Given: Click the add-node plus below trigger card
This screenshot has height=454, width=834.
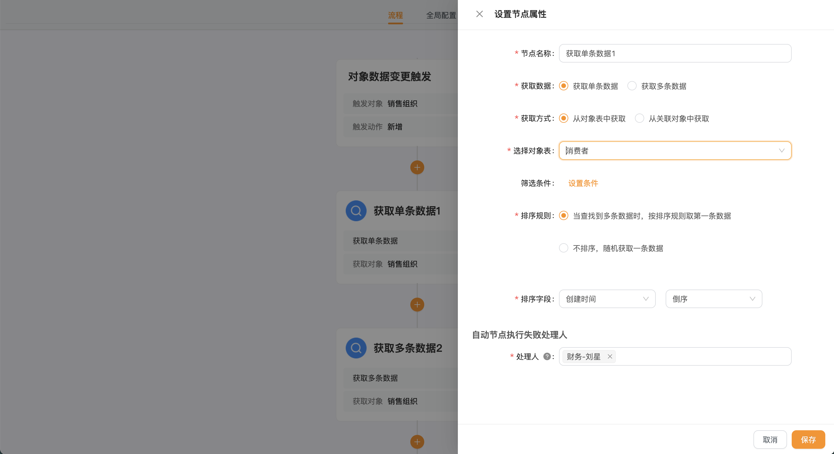Looking at the screenshot, I should tap(417, 167).
